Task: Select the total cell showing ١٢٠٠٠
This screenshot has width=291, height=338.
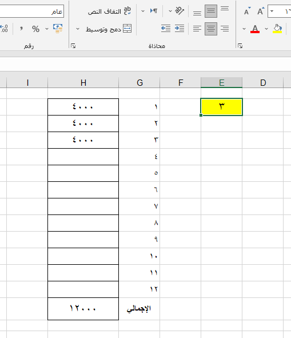Action: pos(83,308)
